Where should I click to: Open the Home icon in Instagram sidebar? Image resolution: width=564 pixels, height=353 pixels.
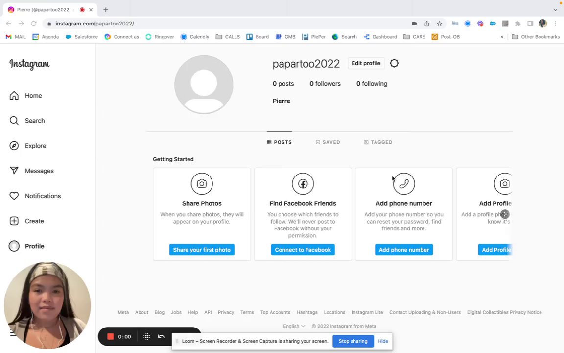[14, 96]
